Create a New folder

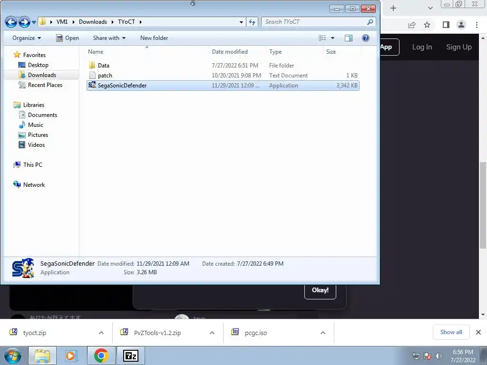[154, 38]
